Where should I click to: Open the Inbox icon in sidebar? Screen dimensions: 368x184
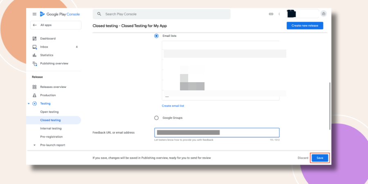click(34, 47)
